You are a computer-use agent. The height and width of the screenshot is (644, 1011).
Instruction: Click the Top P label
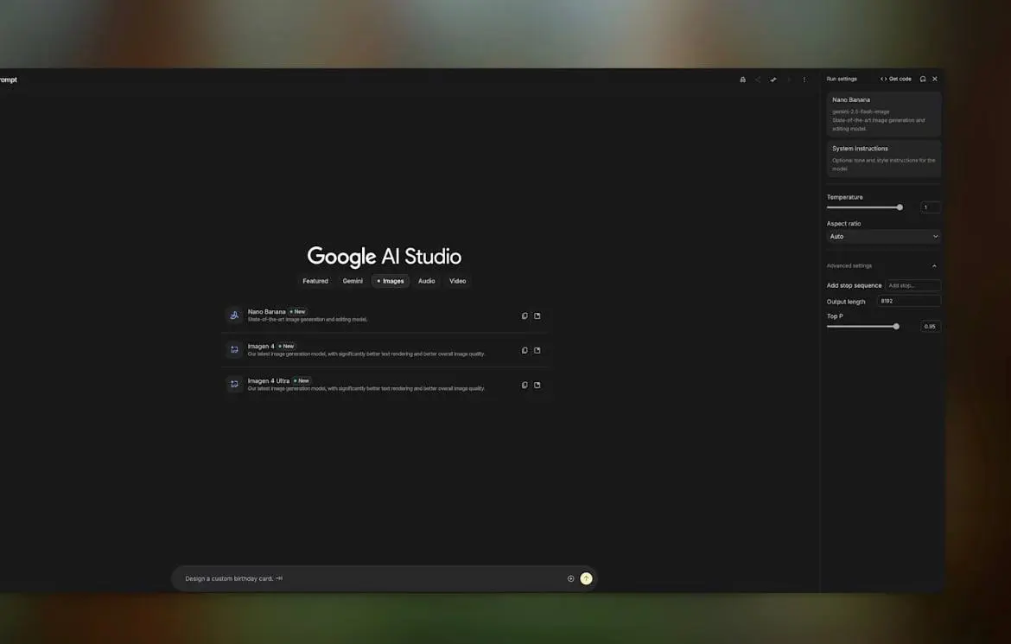pyautogui.click(x=835, y=316)
